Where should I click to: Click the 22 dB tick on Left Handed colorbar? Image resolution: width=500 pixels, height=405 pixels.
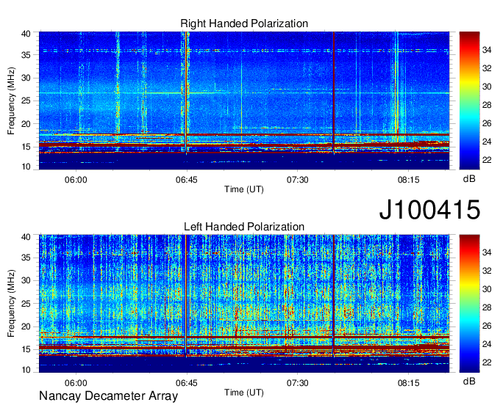[487, 362]
